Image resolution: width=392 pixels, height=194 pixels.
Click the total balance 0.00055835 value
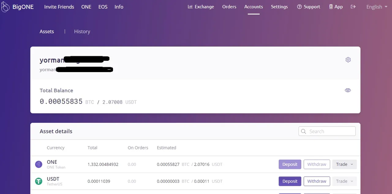(61, 102)
